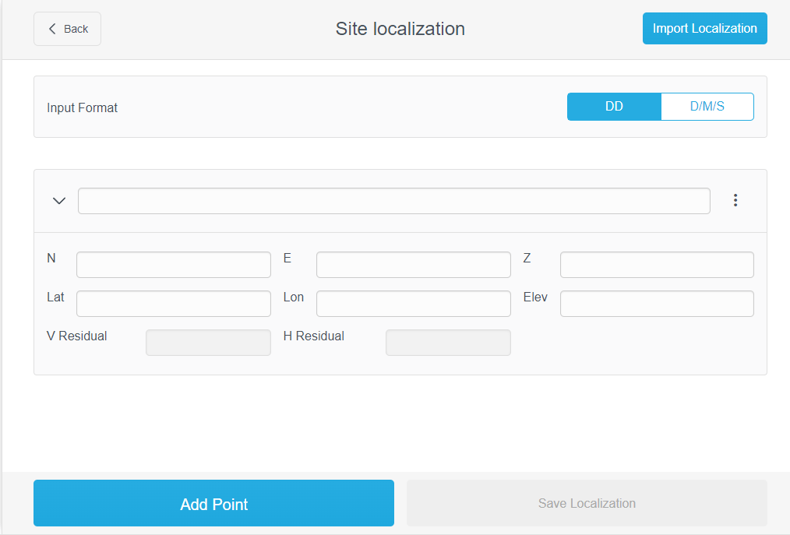
Task: Select DD input format
Action: pyautogui.click(x=614, y=107)
